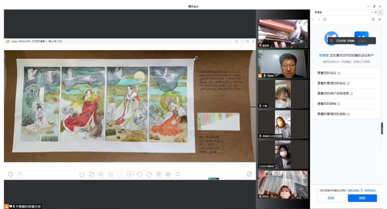Open the 隐私政策 link

pyautogui.click(x=354, y=191)
